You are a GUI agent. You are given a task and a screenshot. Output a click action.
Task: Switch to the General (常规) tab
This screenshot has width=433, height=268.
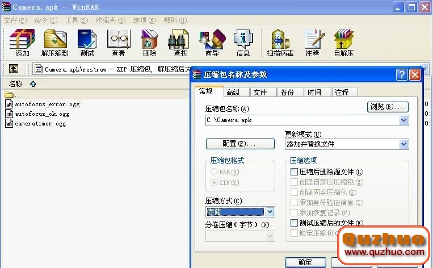coord(209,91)
